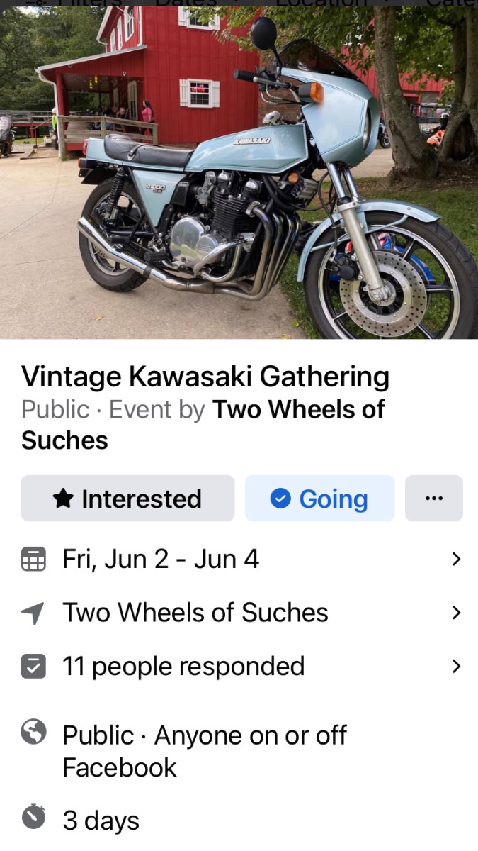Open the three-dot more options button
478x851 pixels.
(433, 499)
